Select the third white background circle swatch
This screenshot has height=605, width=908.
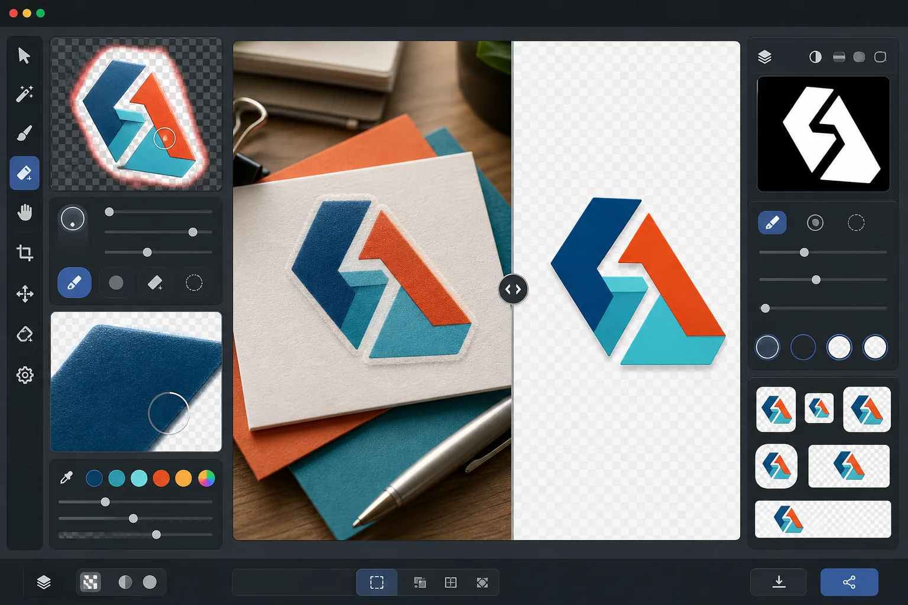[x=839, y=347]
